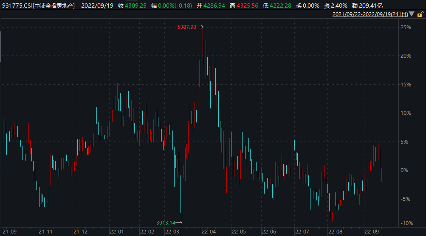Viewport: 426px width, 236px height.
Task: Click the -10% label on percentage axis
Action: tap(407, 223)
